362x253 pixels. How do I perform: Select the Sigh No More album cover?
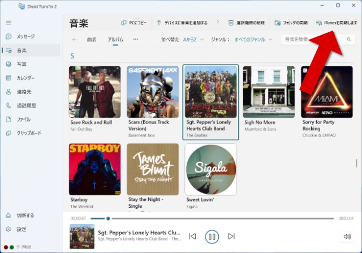click(269, 92)
